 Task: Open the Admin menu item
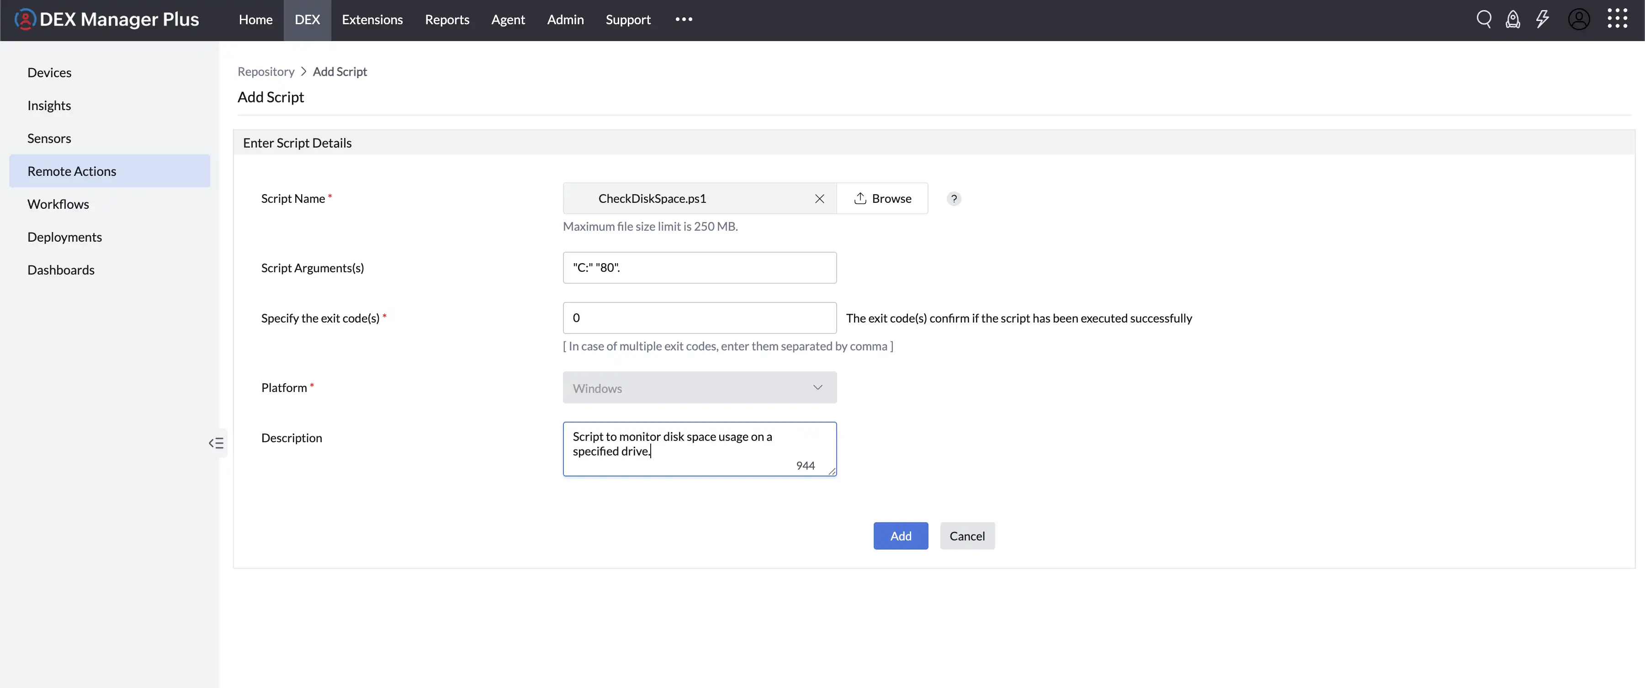(x=565, y=20)
